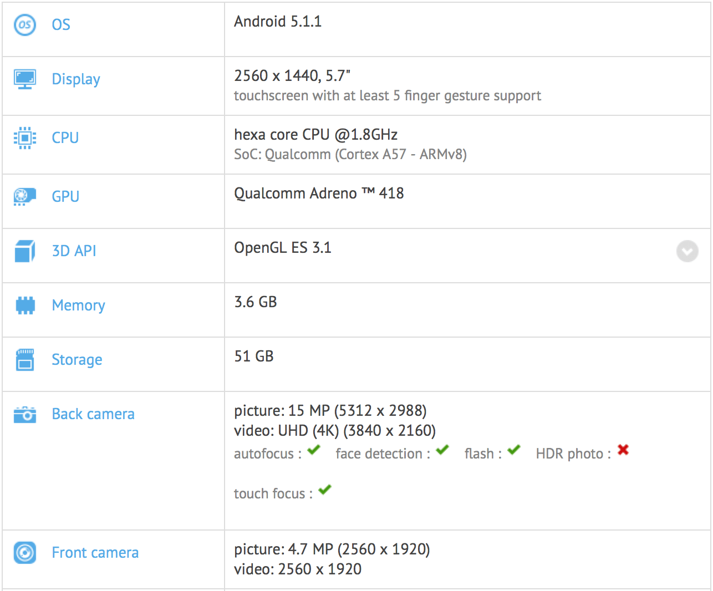Viewport: 713px width, 591px height.
Task: Expand the OpenGL ES 3.1 details
Action: [687, 252]
